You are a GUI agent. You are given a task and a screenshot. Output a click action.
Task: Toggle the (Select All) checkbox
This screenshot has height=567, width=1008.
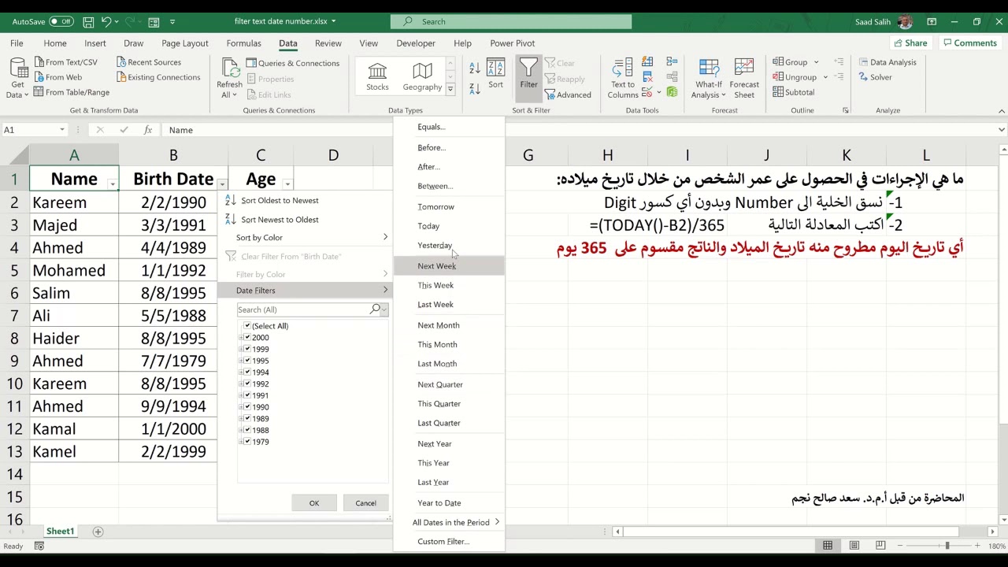point(247,326)
